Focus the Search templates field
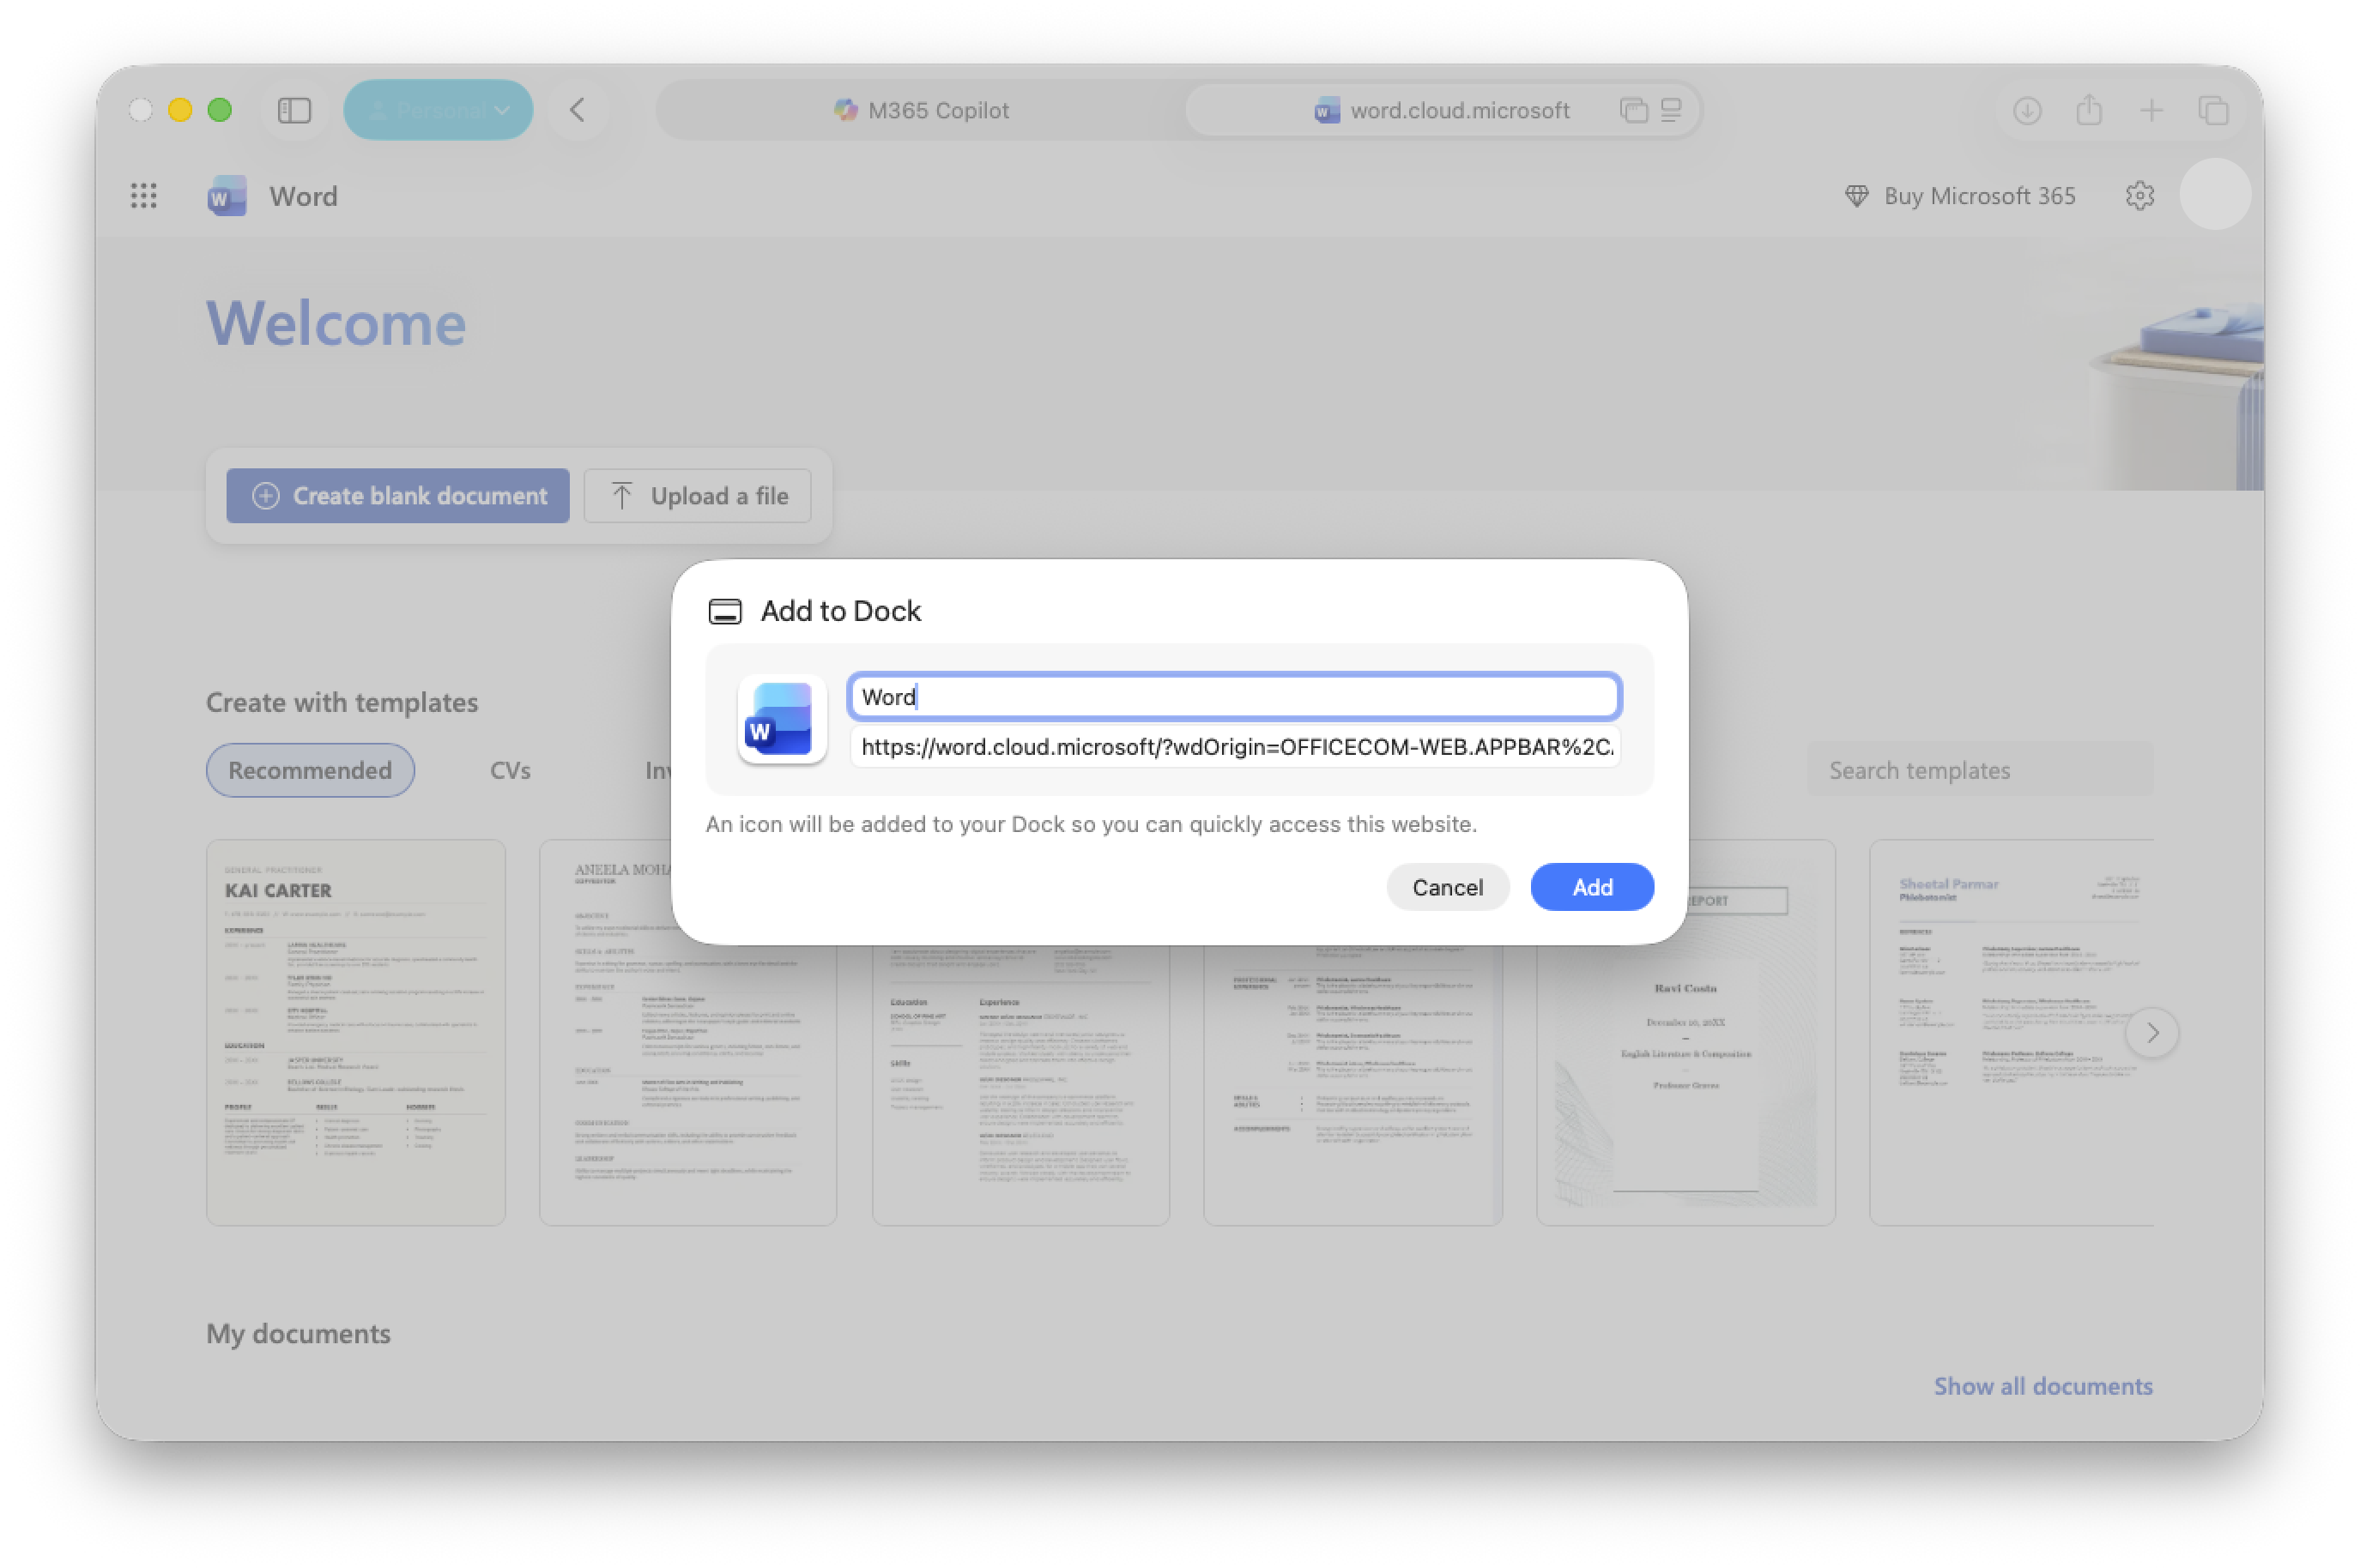The width and height of the screenshot is (2360, 1568). [x=1979, y=770]
